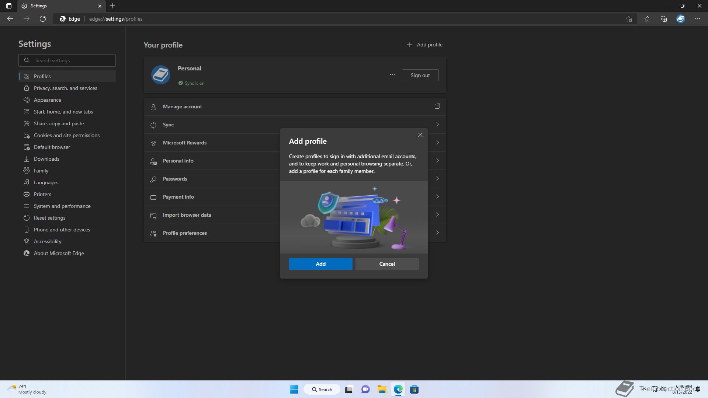Expand the Personal info row chevron
708x398 pixels.
(x=437, y=160)
